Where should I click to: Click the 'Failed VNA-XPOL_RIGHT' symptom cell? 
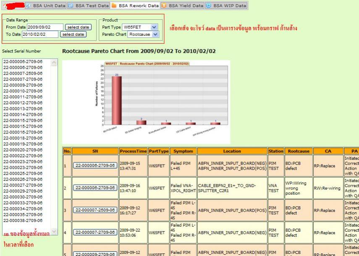point(183,188)
